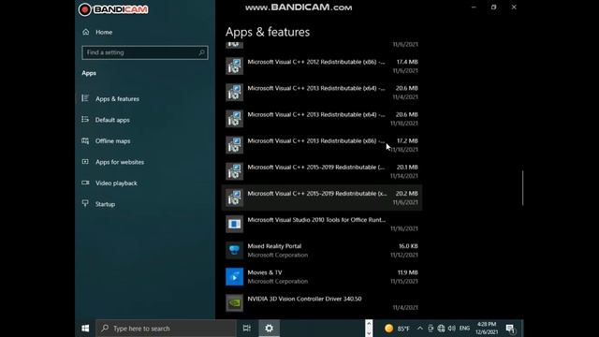Select Visual C++ 2013 (x64) entry dated 11/18/2021
The height and width of the screenshot is (337, 599).
(322, 119)
